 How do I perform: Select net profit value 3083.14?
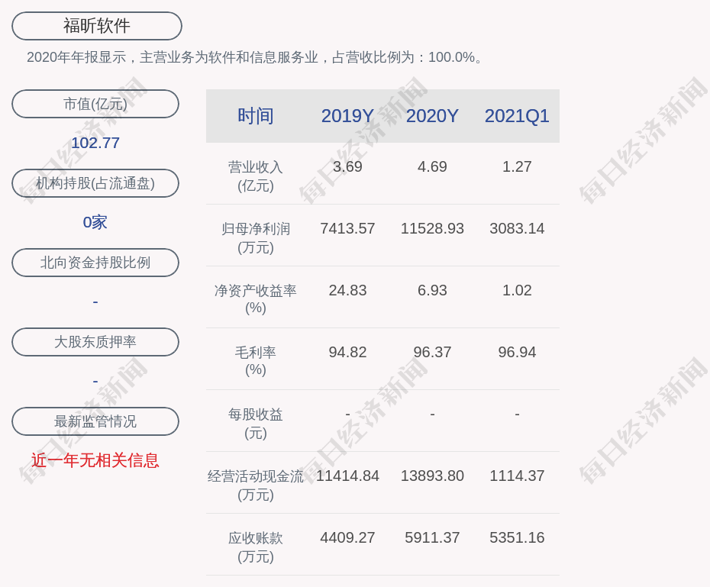click(x=517, y=228)
